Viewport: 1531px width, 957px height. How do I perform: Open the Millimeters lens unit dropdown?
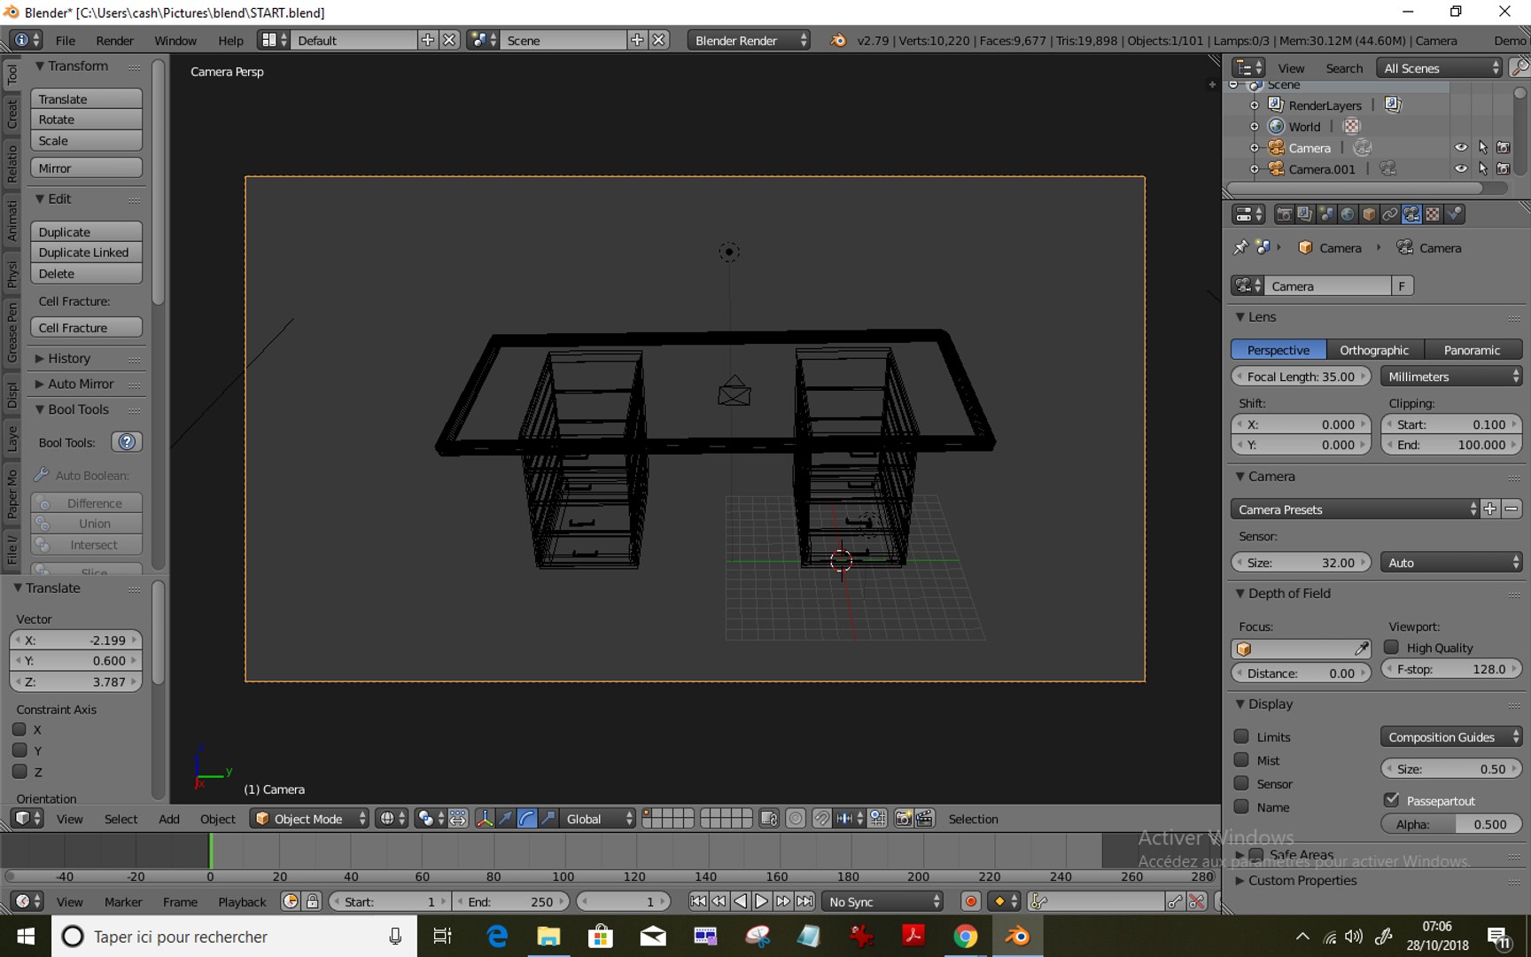click(x=1451, y=377)
